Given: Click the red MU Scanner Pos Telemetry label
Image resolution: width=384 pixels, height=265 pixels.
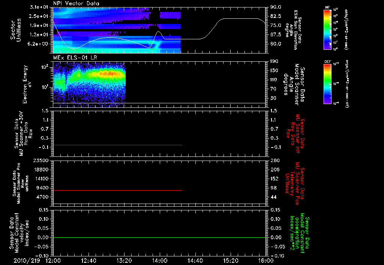Looking at the screenshot, I should pos(295,183).
